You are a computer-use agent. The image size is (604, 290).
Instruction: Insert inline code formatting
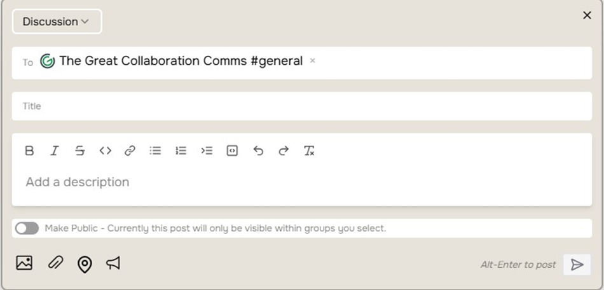pos(105,151)
